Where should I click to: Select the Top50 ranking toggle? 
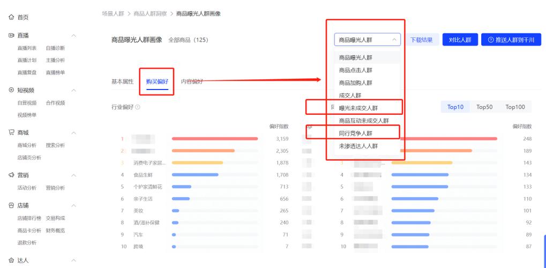pos(484,107)
